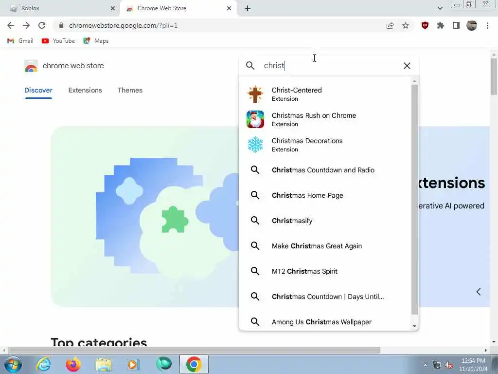
Task: Expand the tab search dropdown arrow
Action: tap(440, 8)
